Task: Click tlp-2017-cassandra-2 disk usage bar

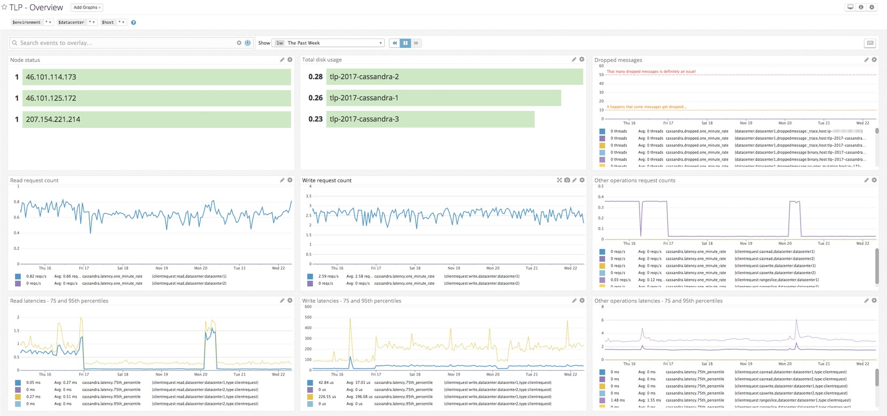Action: [x=454, y=77]
